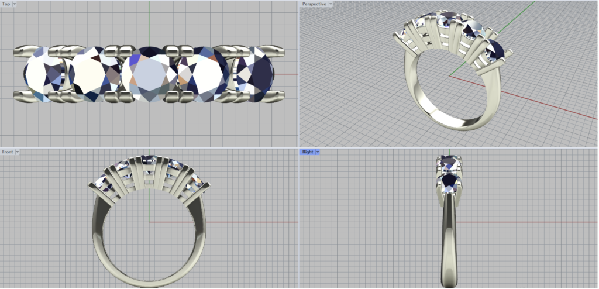Select the center gemstone in Top view
The height and width of the screenshot is (289, 599).
pyautogui.click(x=149, y=74)
